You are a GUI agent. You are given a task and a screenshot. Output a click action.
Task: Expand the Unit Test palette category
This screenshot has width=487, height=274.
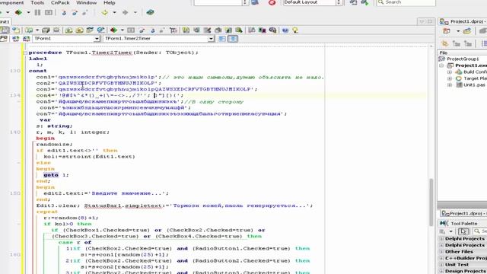[x=441, y=265]
